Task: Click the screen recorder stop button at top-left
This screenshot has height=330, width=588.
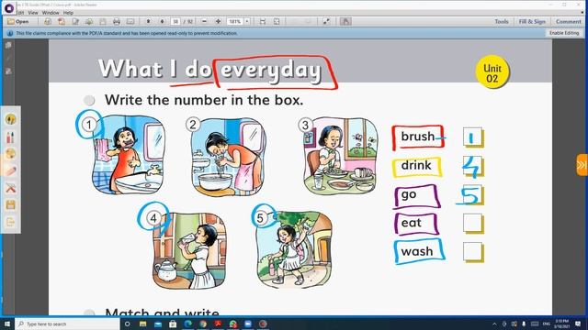Action: [x=9, y=7]
